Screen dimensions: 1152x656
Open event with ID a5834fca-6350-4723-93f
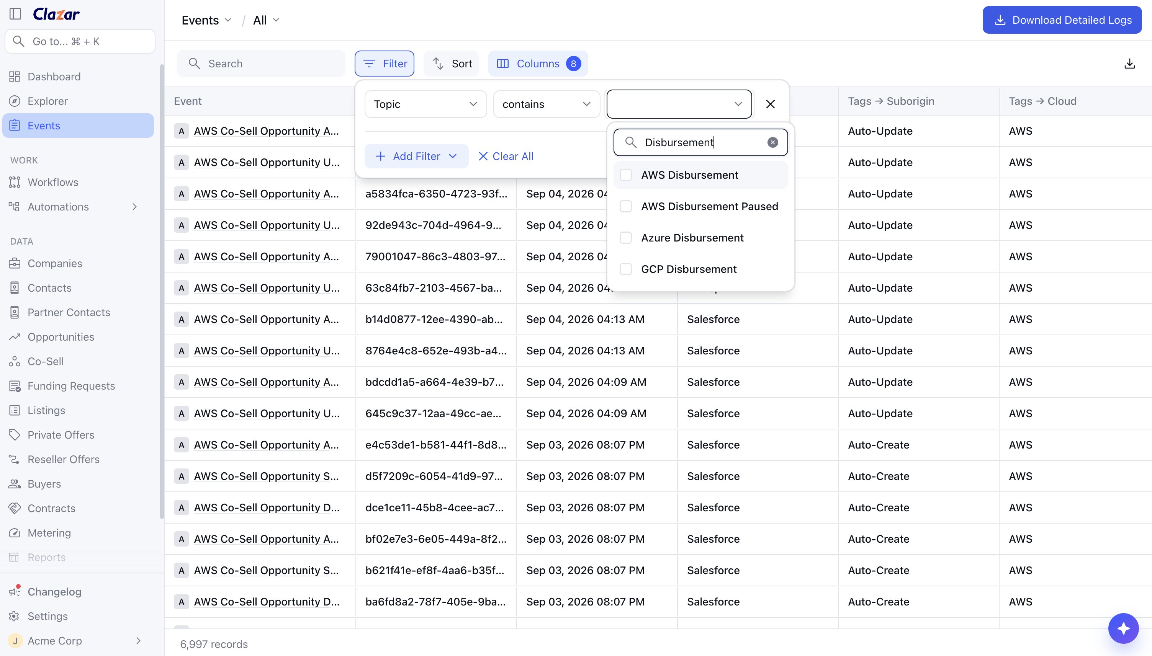tap(436, 194)
